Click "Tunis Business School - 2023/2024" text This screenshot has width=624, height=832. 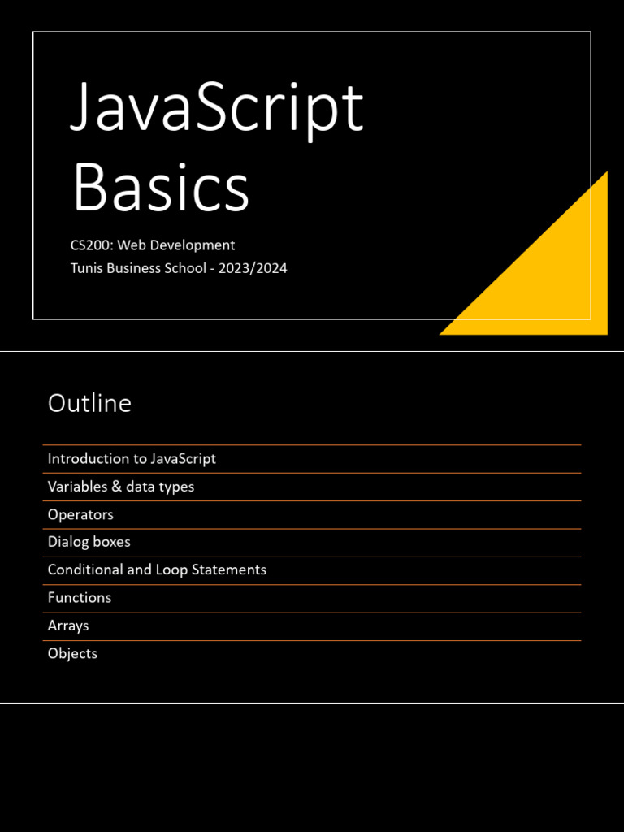click(x=179, y=268)
